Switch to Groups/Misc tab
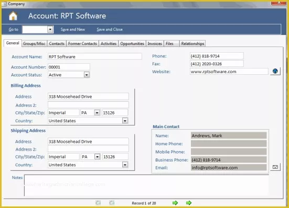Viewport: 289px width, 208px height. click(34, 43)
